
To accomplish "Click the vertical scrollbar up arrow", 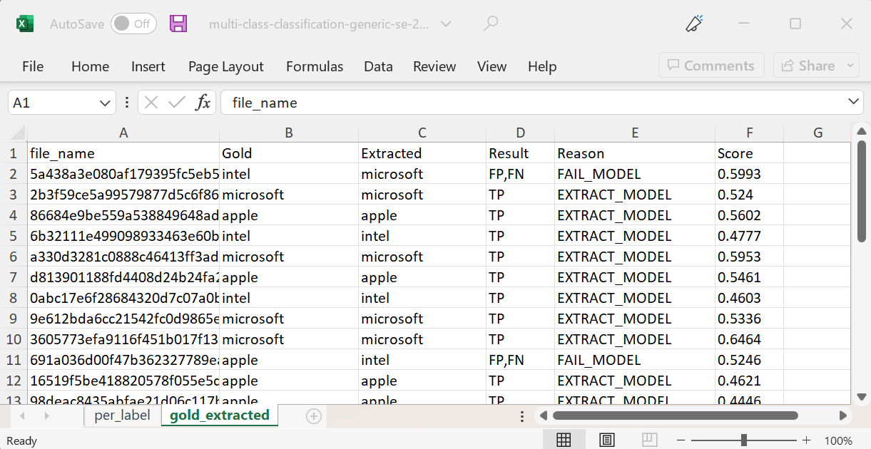I will tap(861, 131).
